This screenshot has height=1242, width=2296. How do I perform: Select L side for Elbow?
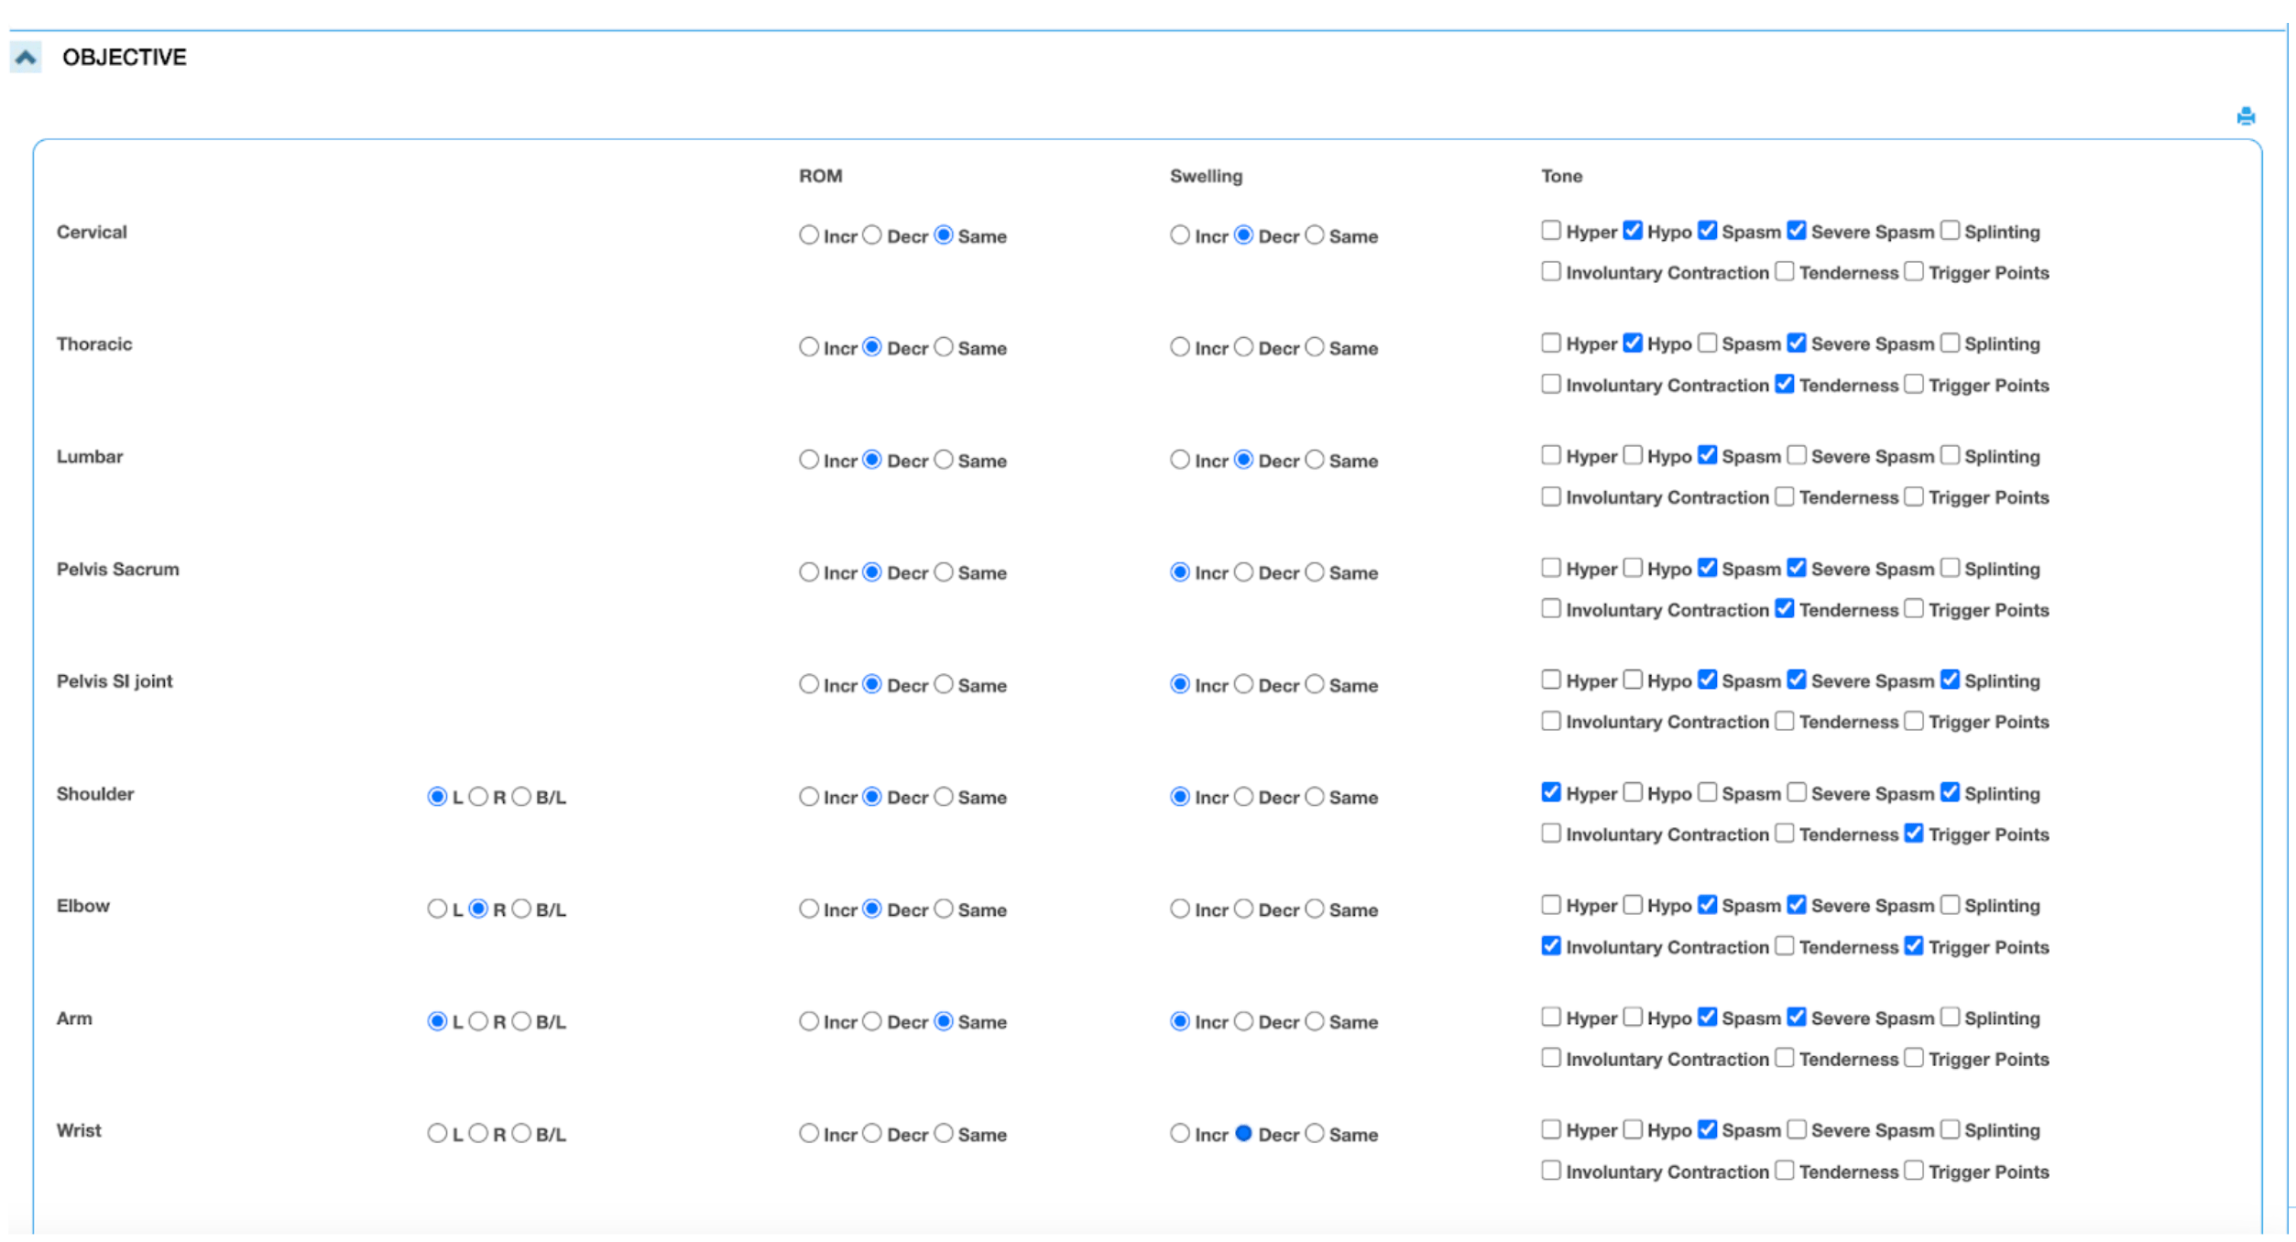tap(437, 909)
